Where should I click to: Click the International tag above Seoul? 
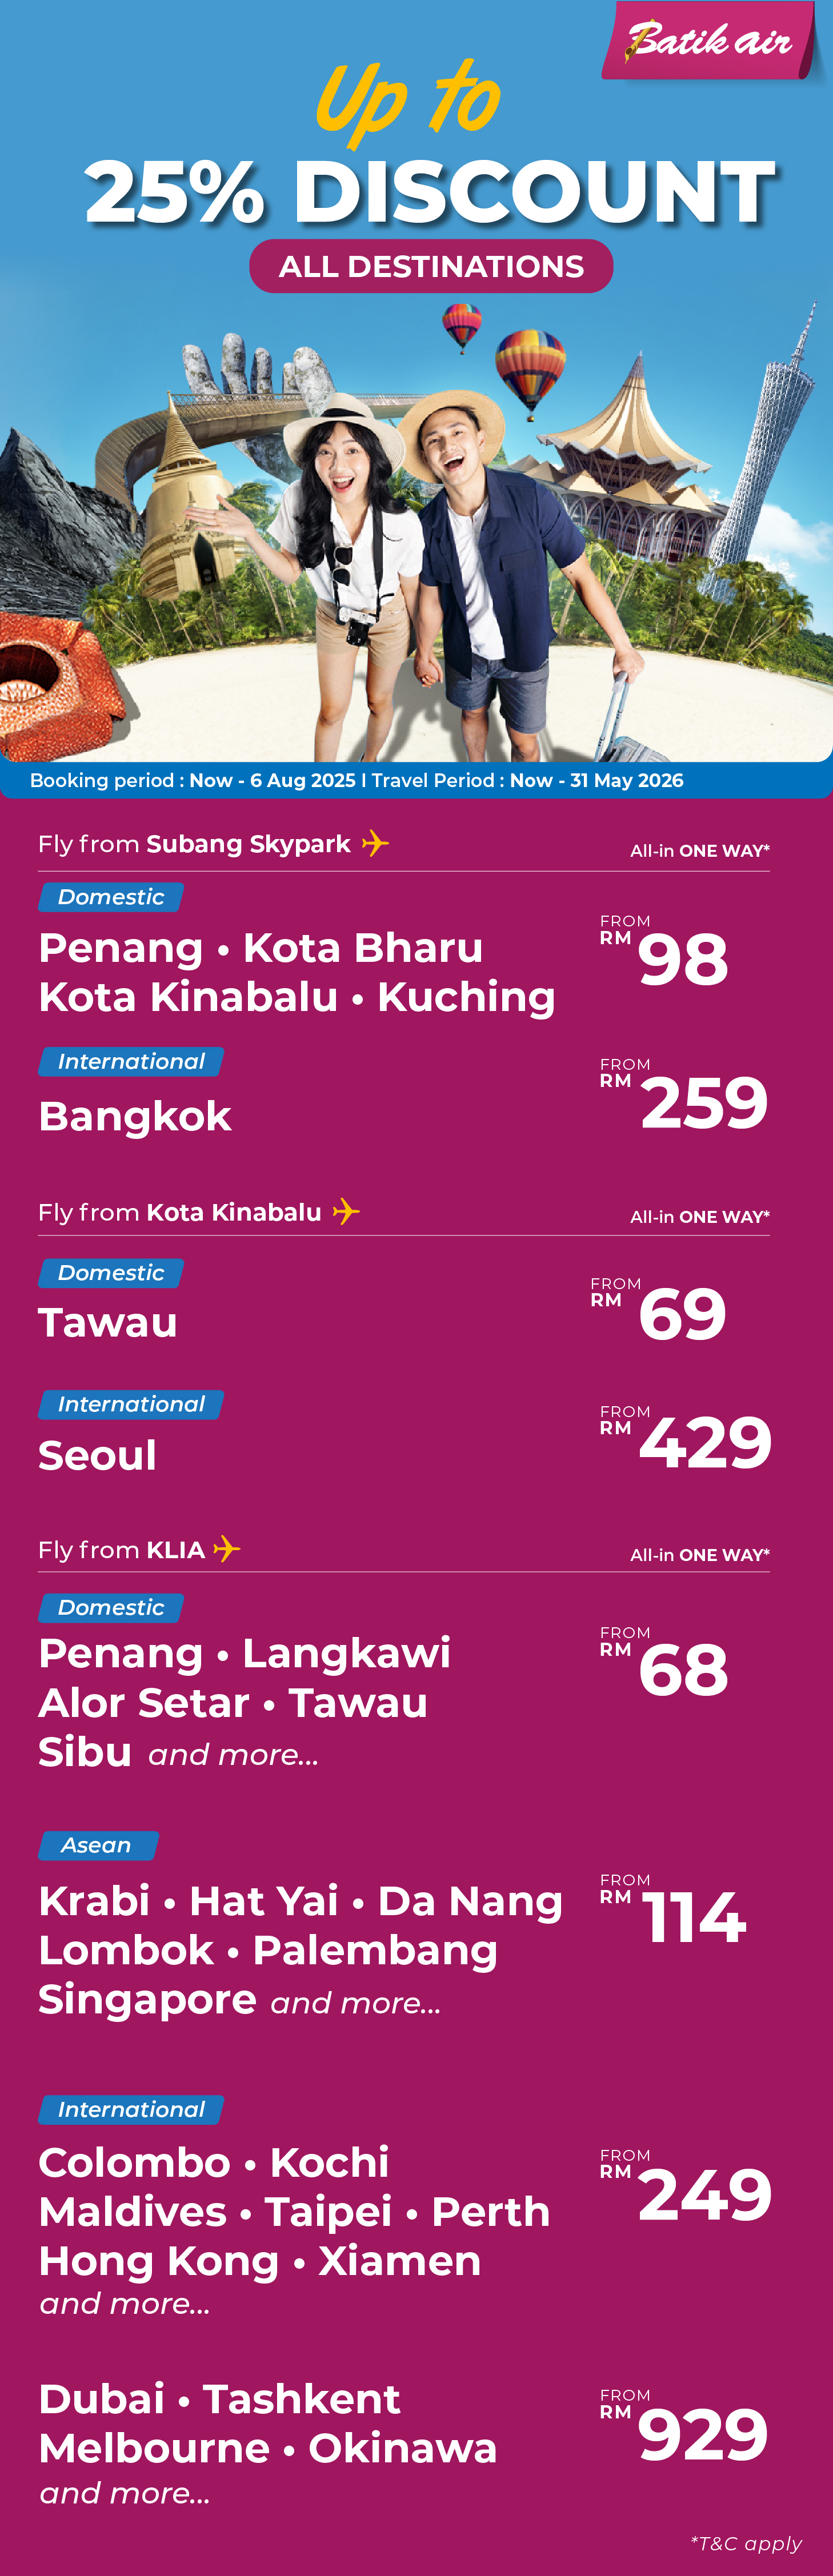(131, 1404)
